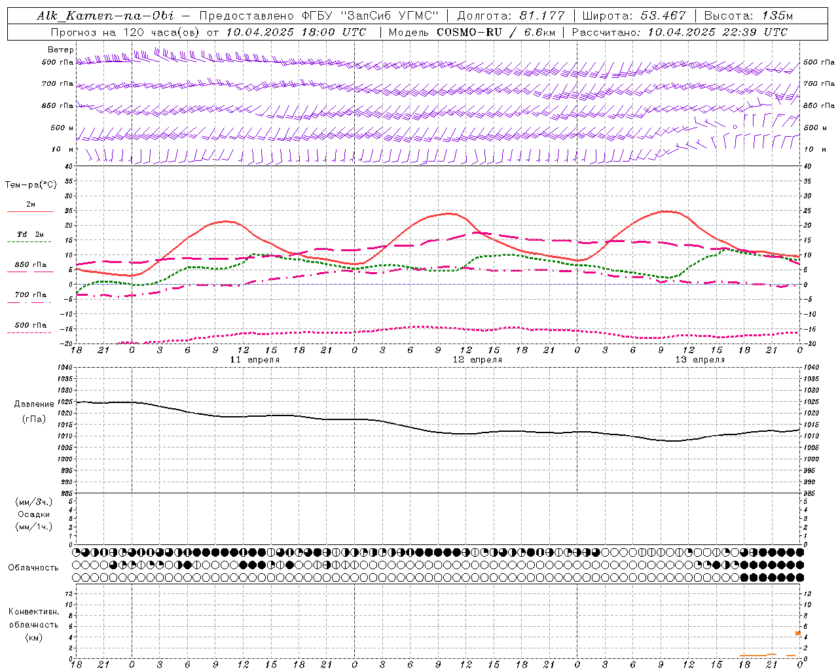Click the 10 м wind level label on left
This screenshot has height=670, width=838.
[x=62, y=149]
